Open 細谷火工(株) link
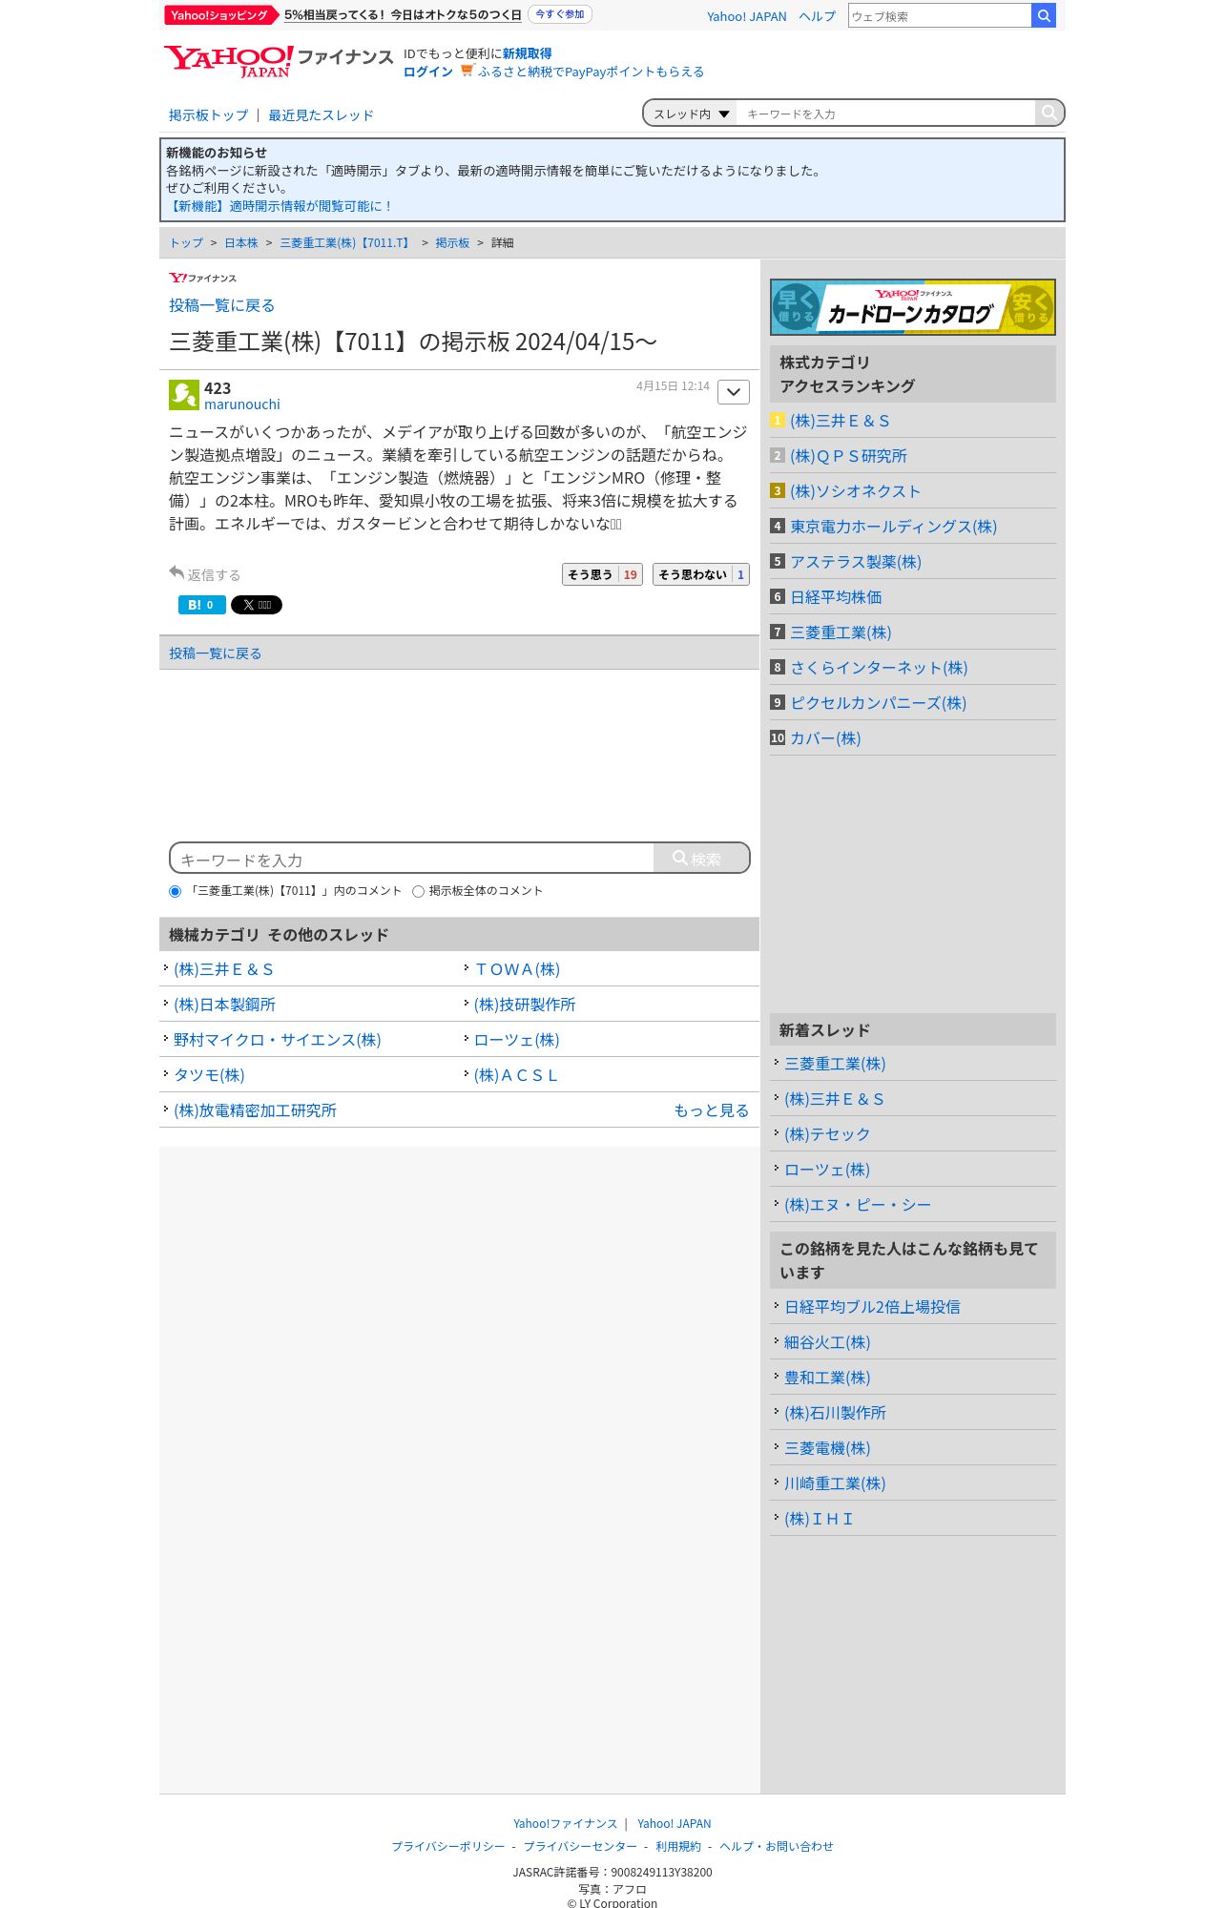This screenshot has width=1225, height=1908. pos(827,1342)
